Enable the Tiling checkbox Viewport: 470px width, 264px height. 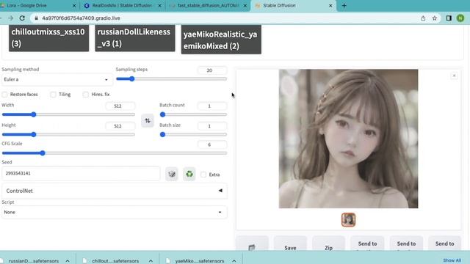coord(53,95)
